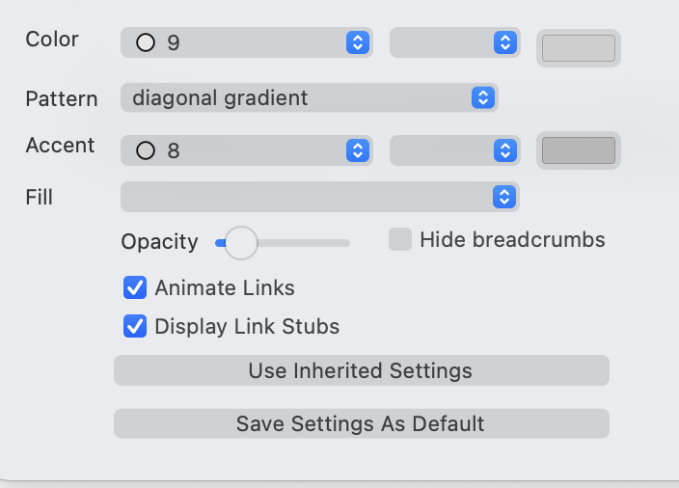Click the Accent color swatch well
Image resolution: width=679 pixels, height=488 pixels.
578,150
